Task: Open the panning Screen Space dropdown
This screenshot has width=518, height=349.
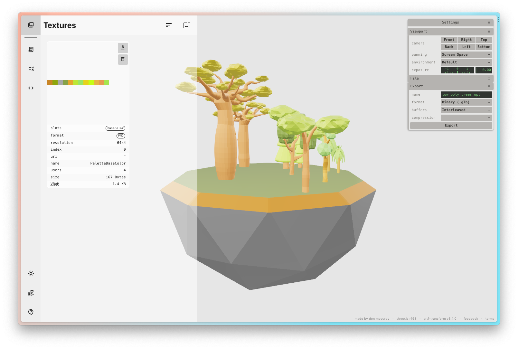Action: tap(466, 55)
